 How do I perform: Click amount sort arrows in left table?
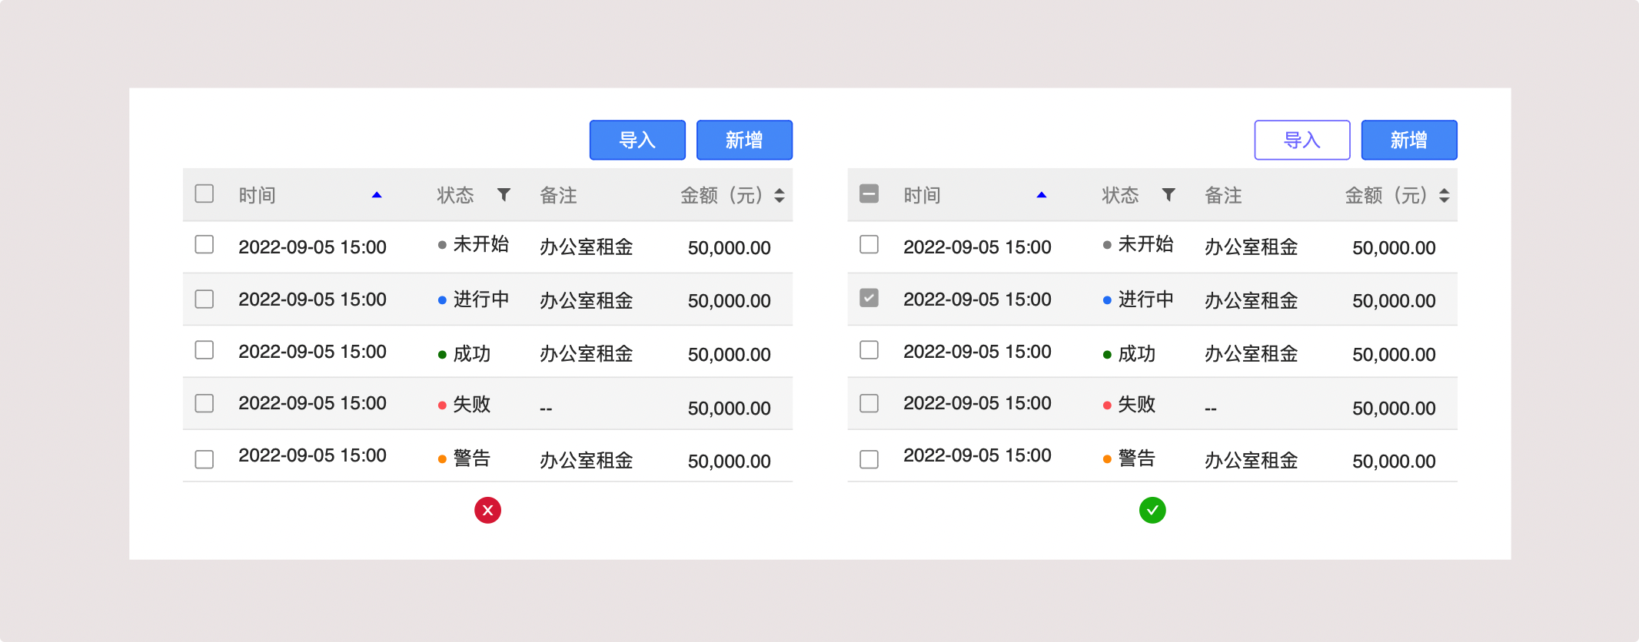point(780,196)
